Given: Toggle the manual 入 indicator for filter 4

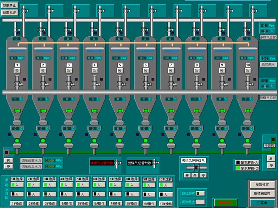Looking at the screenshot, I should [x=66, y=185].
